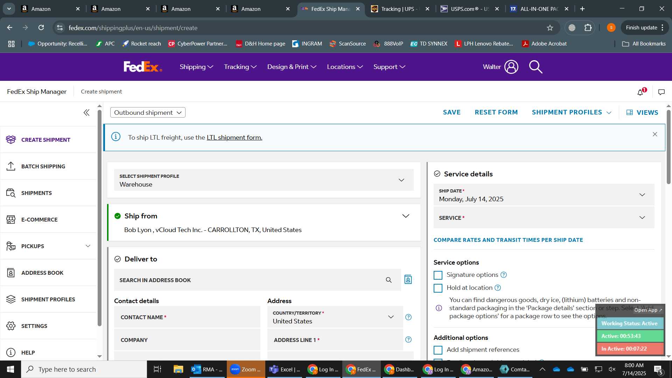Open address book contact picker icon
This screenshot has height=378, width=672.
click(408, 279)
